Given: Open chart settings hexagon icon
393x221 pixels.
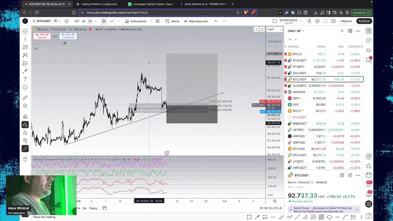Looking at the screenshot, I should (317, 21).
